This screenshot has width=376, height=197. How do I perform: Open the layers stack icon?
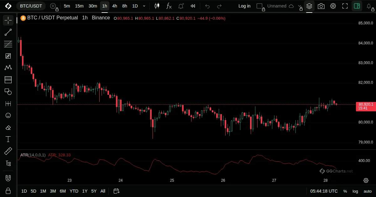tap(309, 6)
